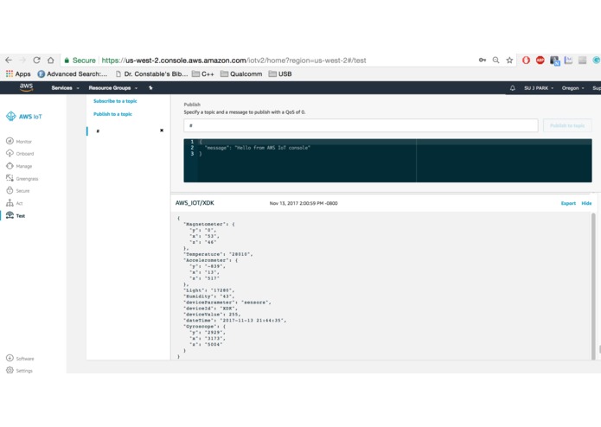Screen dimensions: 601x427
Task: Open the USB bookmarks folder
Action: tap(280, 74)
